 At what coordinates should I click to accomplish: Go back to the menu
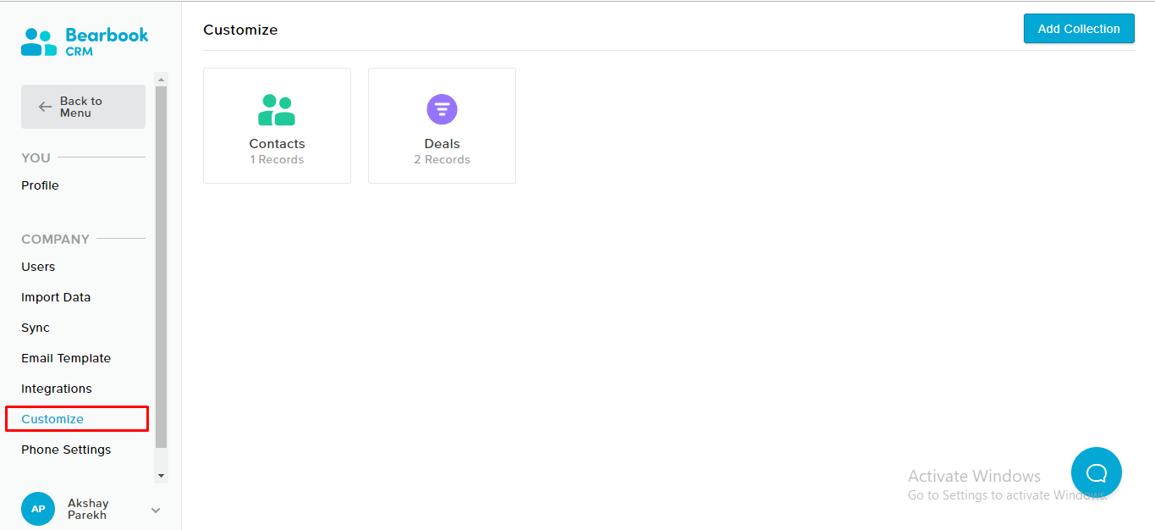click(x=83, y=107)
